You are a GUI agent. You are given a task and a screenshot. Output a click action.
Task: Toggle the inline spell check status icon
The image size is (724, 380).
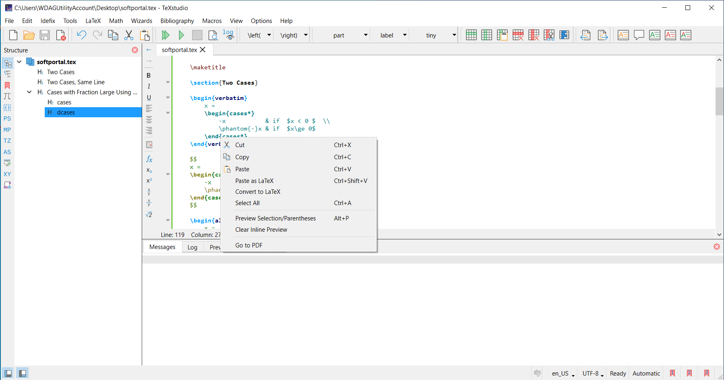pos(537,373)
